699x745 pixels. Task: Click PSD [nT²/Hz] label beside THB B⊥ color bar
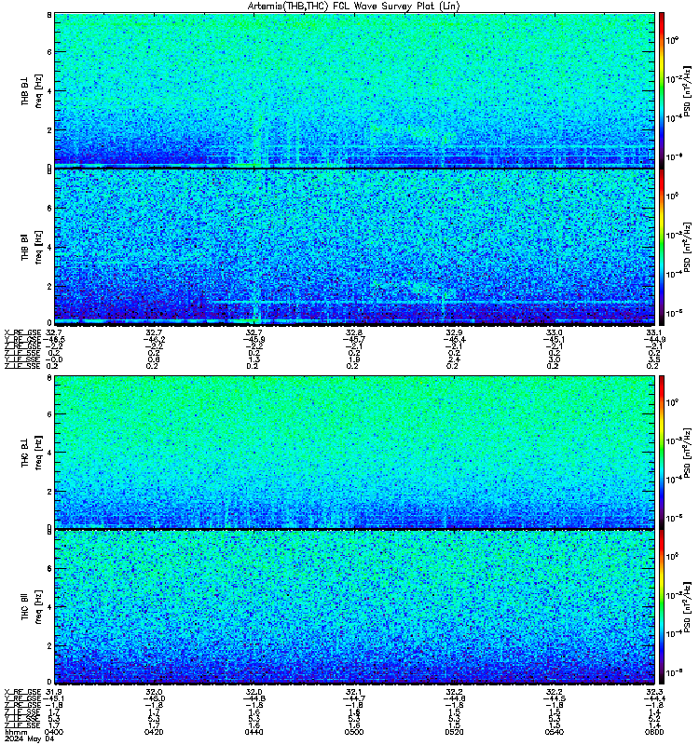click(687, 90)
